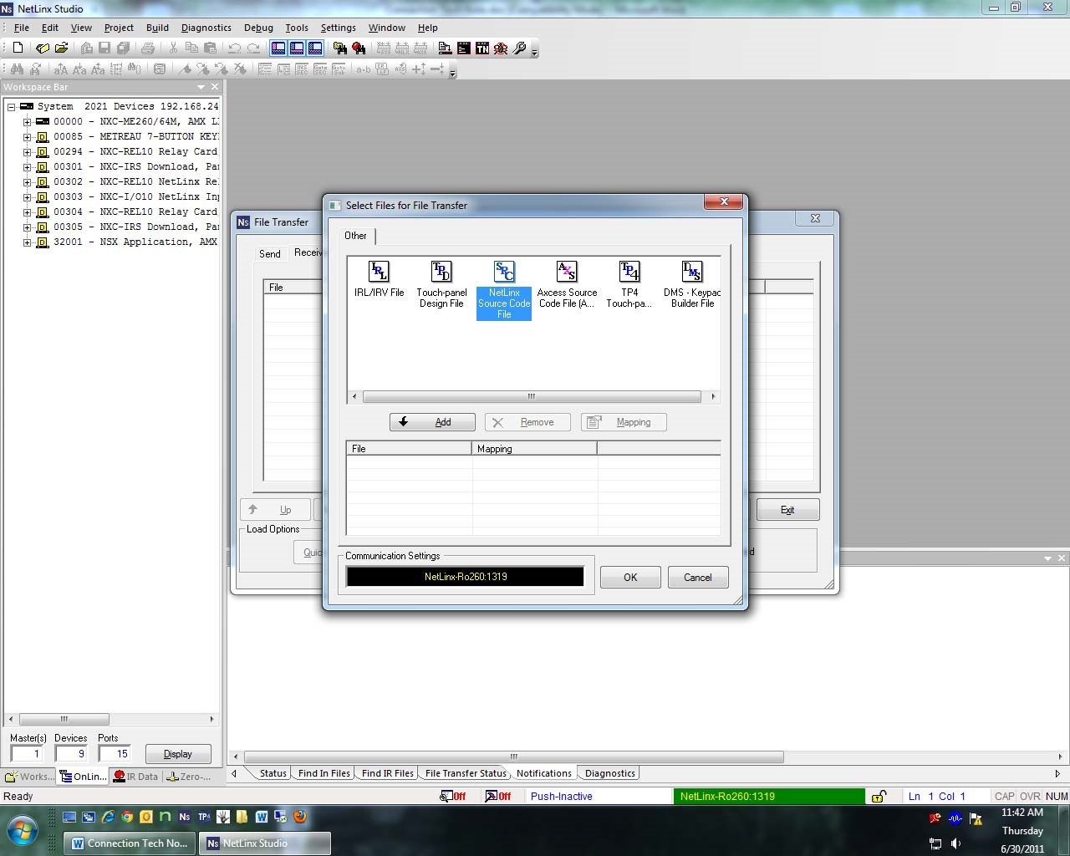Switch to Find IR Files tab

tap(387, 773)
